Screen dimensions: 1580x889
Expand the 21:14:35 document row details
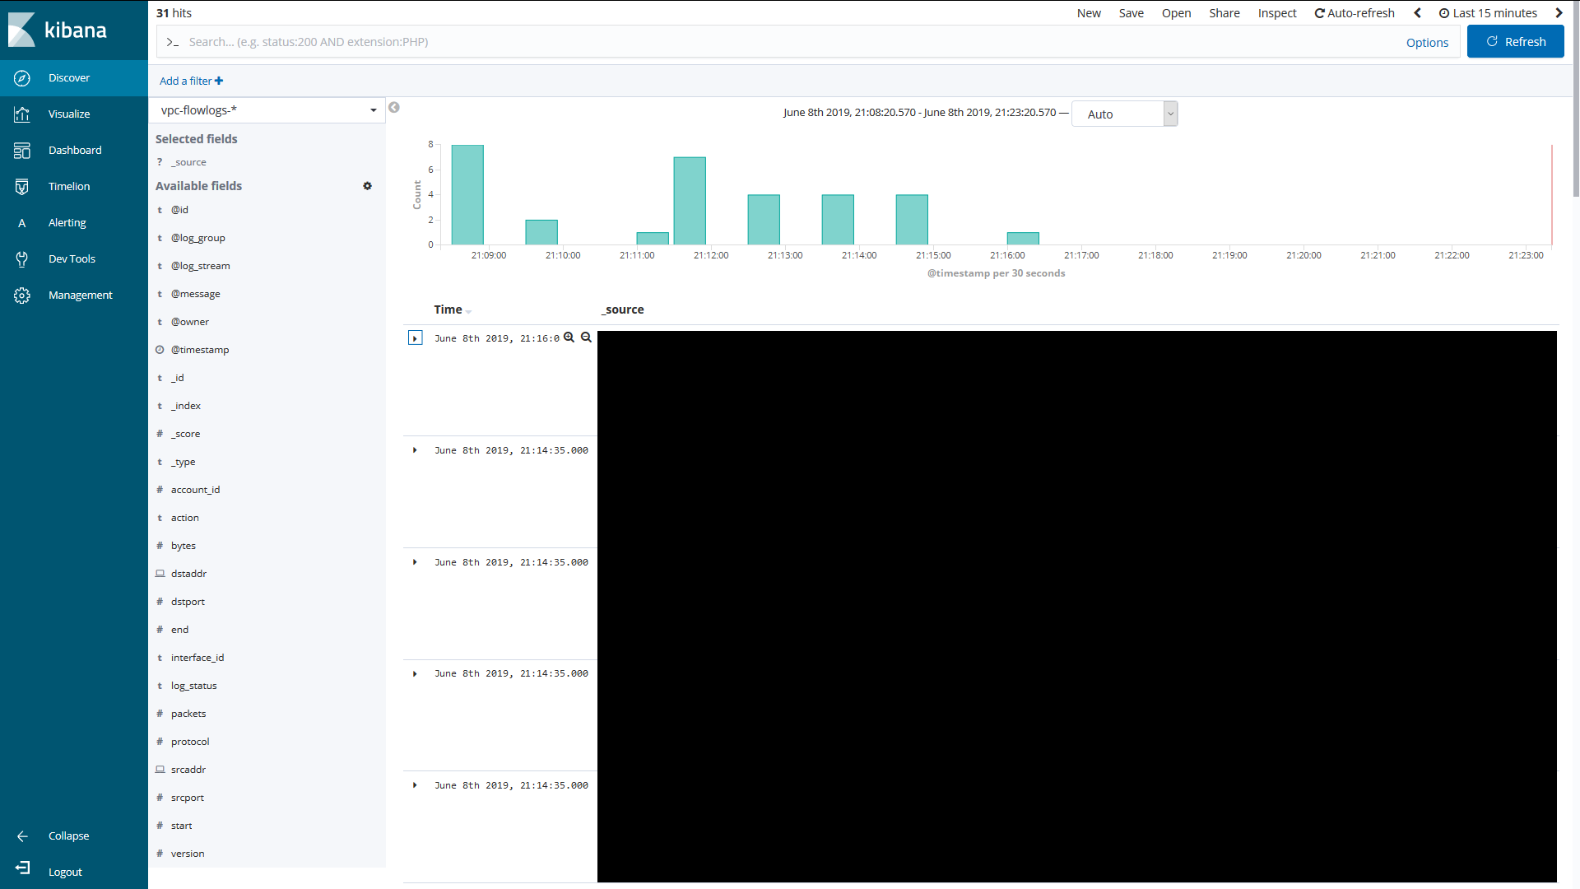[x=414, y=450]
